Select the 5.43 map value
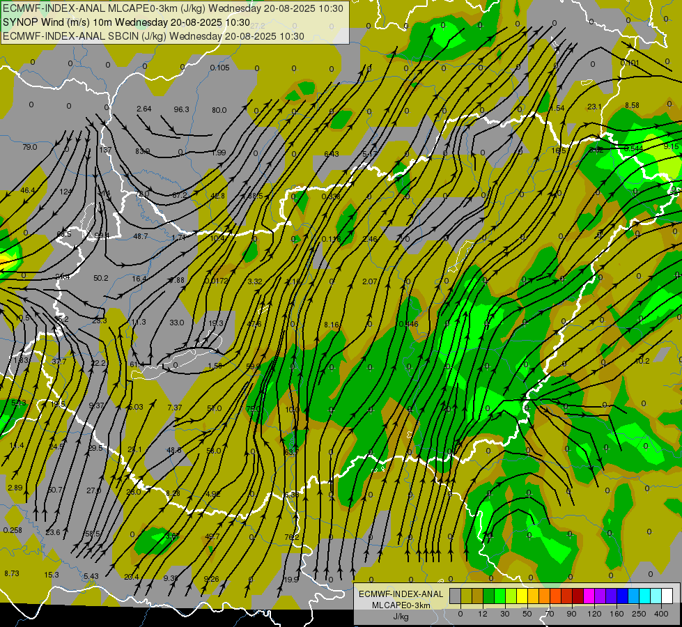682x627 pixels. point(91,576)
